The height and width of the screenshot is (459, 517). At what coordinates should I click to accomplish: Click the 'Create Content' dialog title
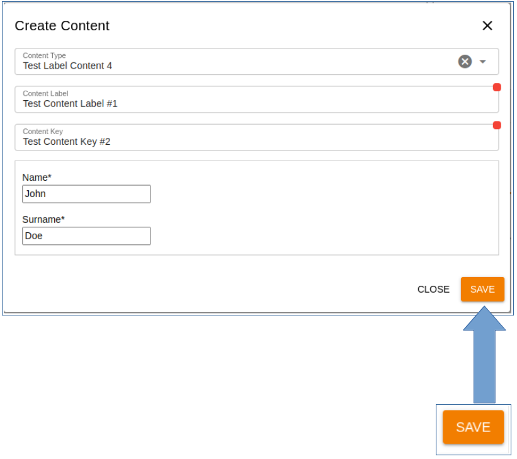coord(62,26)
